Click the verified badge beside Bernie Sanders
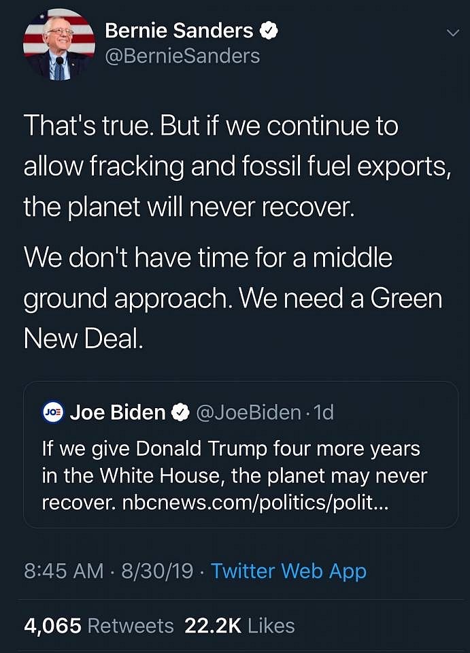Viewport: 470px width, 653px height. pos(268,31)
